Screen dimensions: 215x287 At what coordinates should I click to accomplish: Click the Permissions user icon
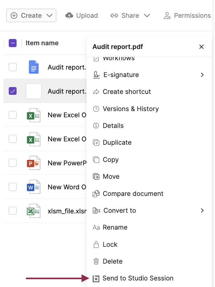coord(167,16)
